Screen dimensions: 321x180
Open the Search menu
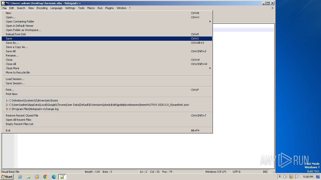pyautogui.click(x=21, y=8)
